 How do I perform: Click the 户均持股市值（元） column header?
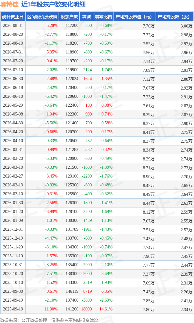click(x=135, y=17)
